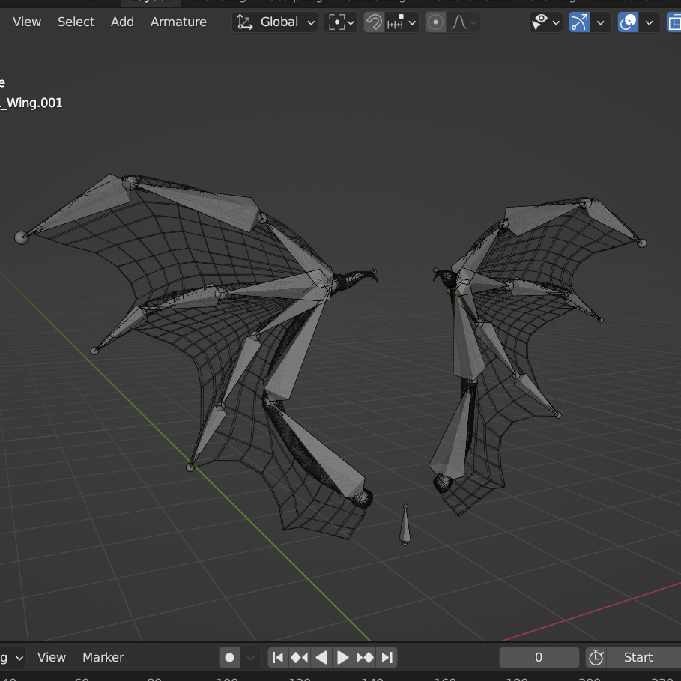The width and height of the screenshot is (681, 681).
Task: Open the Select menu
Action: (x=76, y=22)
